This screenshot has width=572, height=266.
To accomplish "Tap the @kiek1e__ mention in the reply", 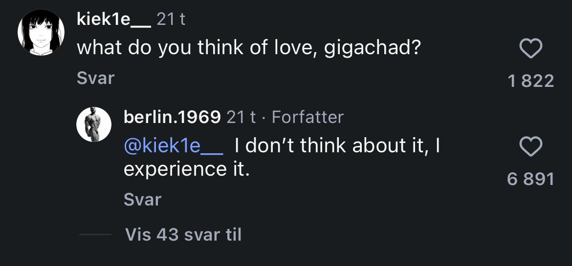I will coord(173,146).
